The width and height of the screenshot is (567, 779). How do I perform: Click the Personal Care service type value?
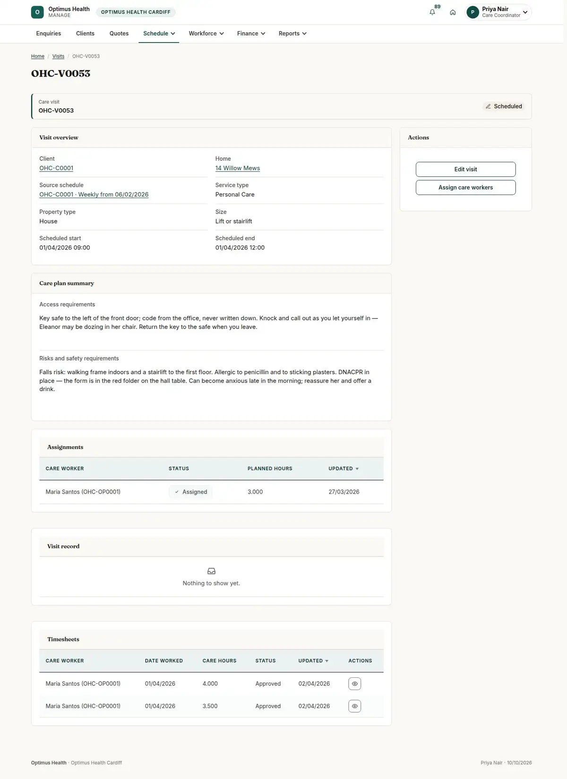click(235, 195)
